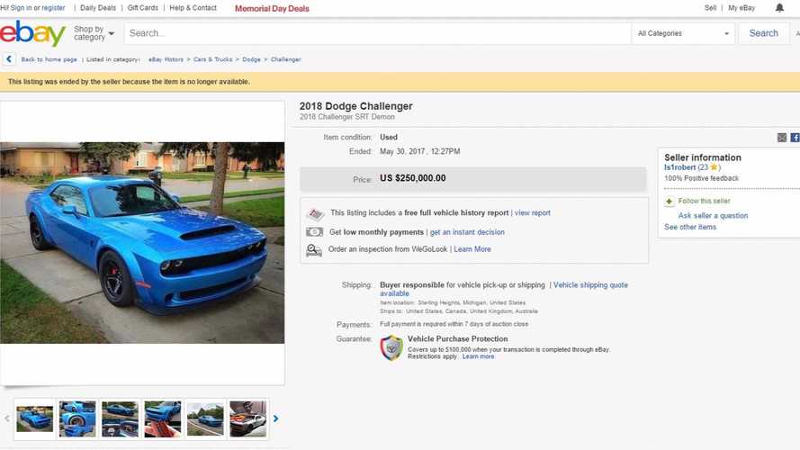This screenshot has height=450, width=800.
Task: Click the monthly payments money icon
Action: (314, 232)
